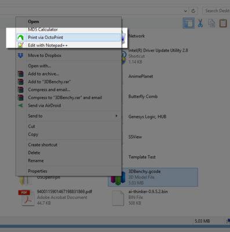Image resolution: width=230 pixels, height=232 pixels.
Task: Select Open with... option
Action: click(x=68, y=66)
